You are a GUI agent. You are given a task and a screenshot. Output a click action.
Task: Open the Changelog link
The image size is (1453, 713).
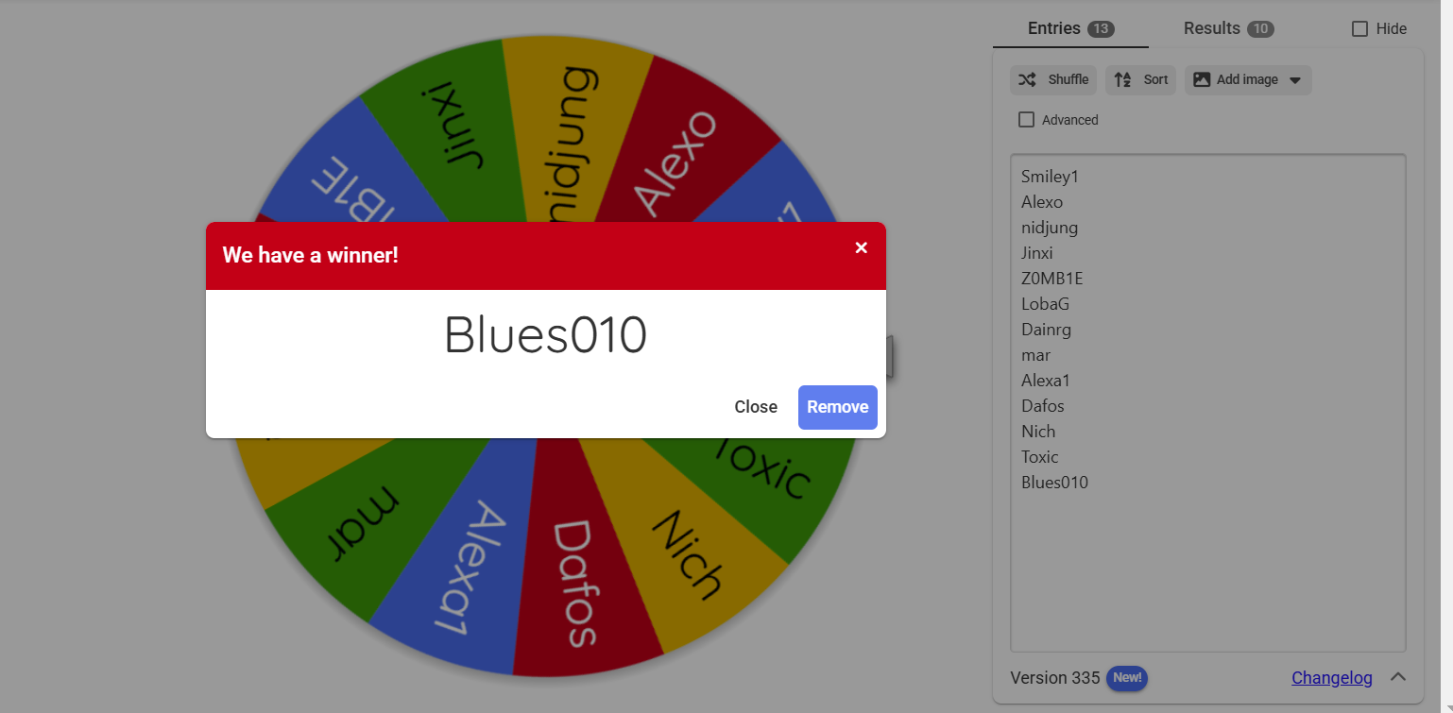(1331, 678)
